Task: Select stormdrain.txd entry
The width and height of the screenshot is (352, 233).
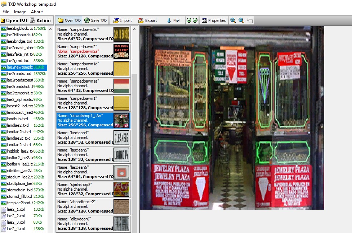Action: [24, 190]
